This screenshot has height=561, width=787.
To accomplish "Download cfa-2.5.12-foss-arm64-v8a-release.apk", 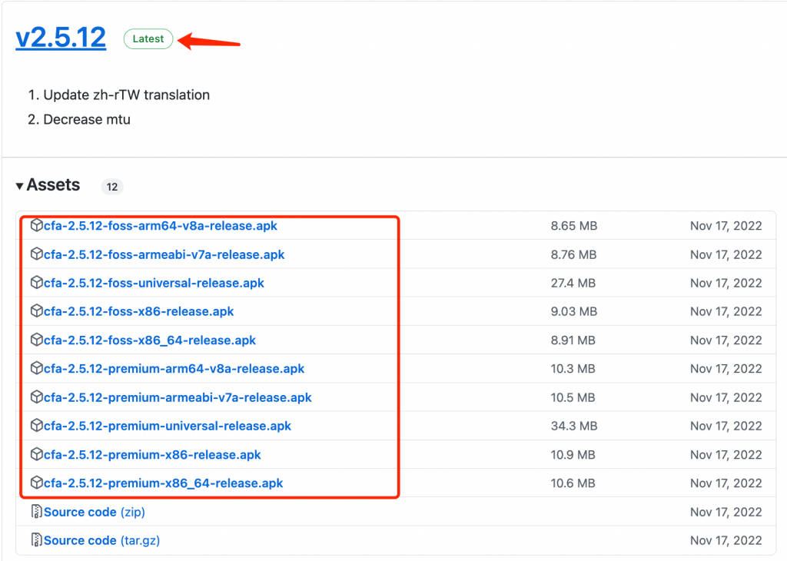I will click(x=161, y=226).
